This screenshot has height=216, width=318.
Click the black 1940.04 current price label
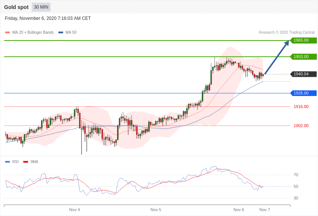click(x=303, y=74)
